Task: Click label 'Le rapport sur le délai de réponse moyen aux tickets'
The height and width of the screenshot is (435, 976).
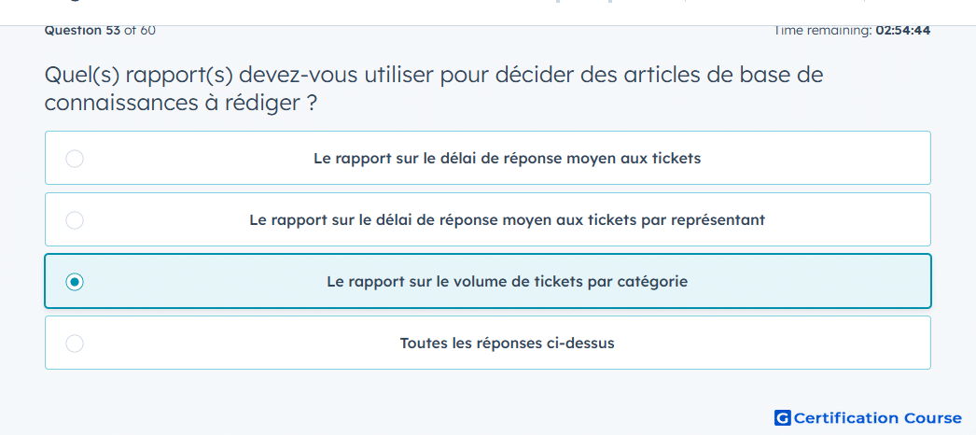Action: [x=508, y=159]
